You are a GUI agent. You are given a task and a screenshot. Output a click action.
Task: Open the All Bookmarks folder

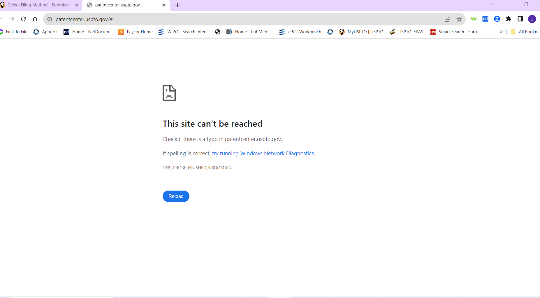click(525, 32)
